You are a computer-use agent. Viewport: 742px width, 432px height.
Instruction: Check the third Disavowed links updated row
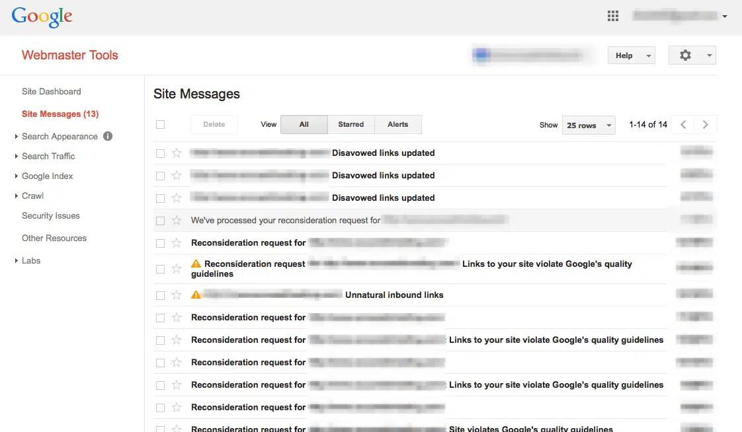(161, 198)
